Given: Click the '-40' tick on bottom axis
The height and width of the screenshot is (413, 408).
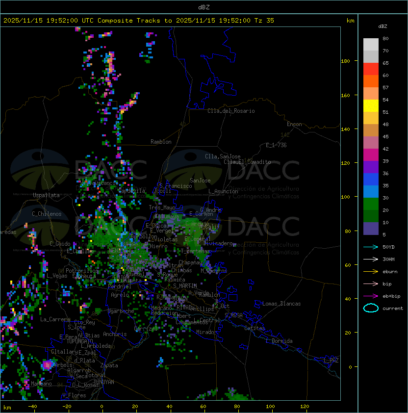Looking at the screenshot, I should point(32,407).
